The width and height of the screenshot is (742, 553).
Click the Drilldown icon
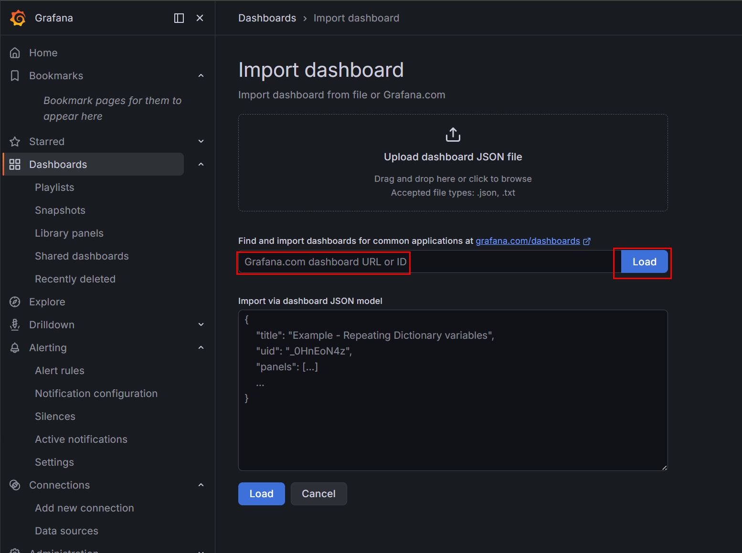[x=15, y=325]
